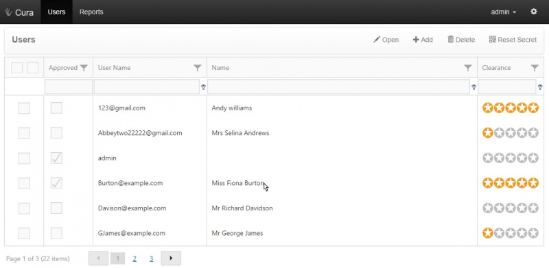This screenshot has height=268, width=549.
Task: Go to next page arrow
Action: [171, 258]
